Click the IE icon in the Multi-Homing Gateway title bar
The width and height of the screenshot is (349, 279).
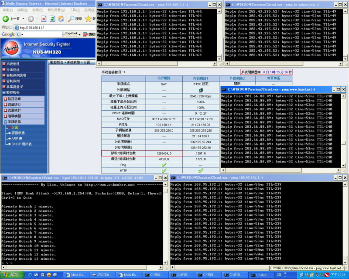click(x=3, y=3)
